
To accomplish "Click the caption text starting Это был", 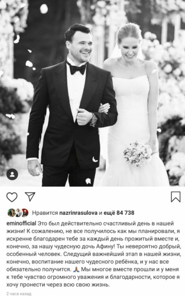I will click(92, 254).
